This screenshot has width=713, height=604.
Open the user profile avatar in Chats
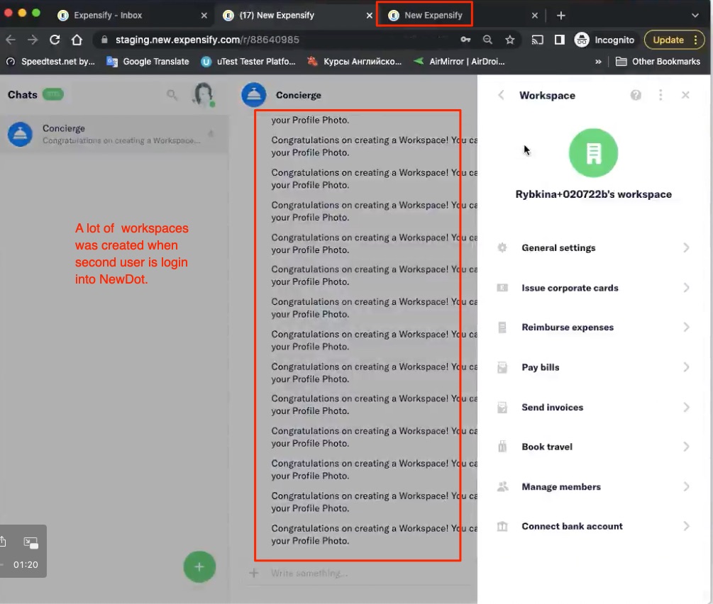204,94
